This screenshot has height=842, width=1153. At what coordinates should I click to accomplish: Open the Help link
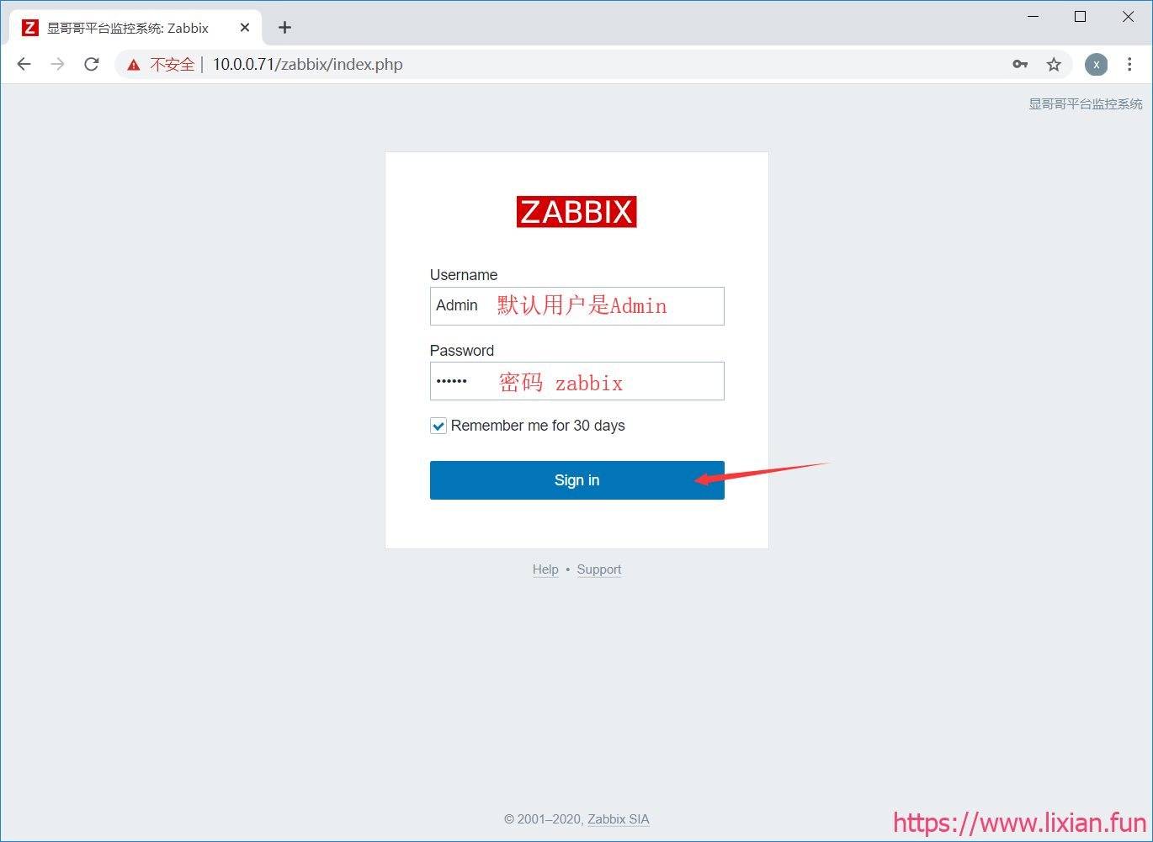(545, 569)
